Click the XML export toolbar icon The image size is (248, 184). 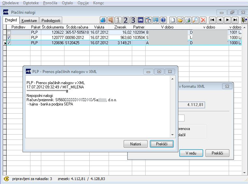pos(141,20)
